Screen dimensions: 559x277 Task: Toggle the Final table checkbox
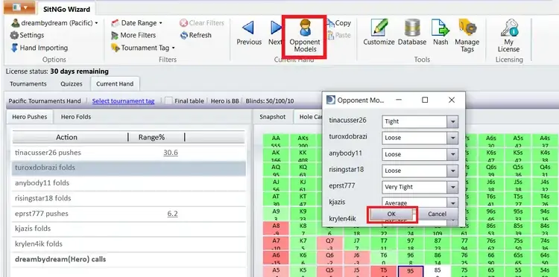(168, 101)
